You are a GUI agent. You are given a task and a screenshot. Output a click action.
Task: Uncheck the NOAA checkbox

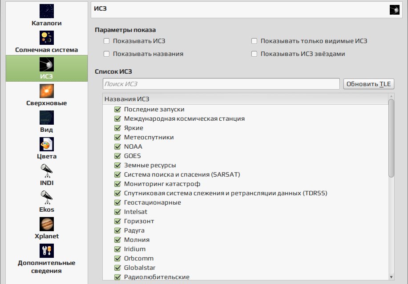point(117,147)
